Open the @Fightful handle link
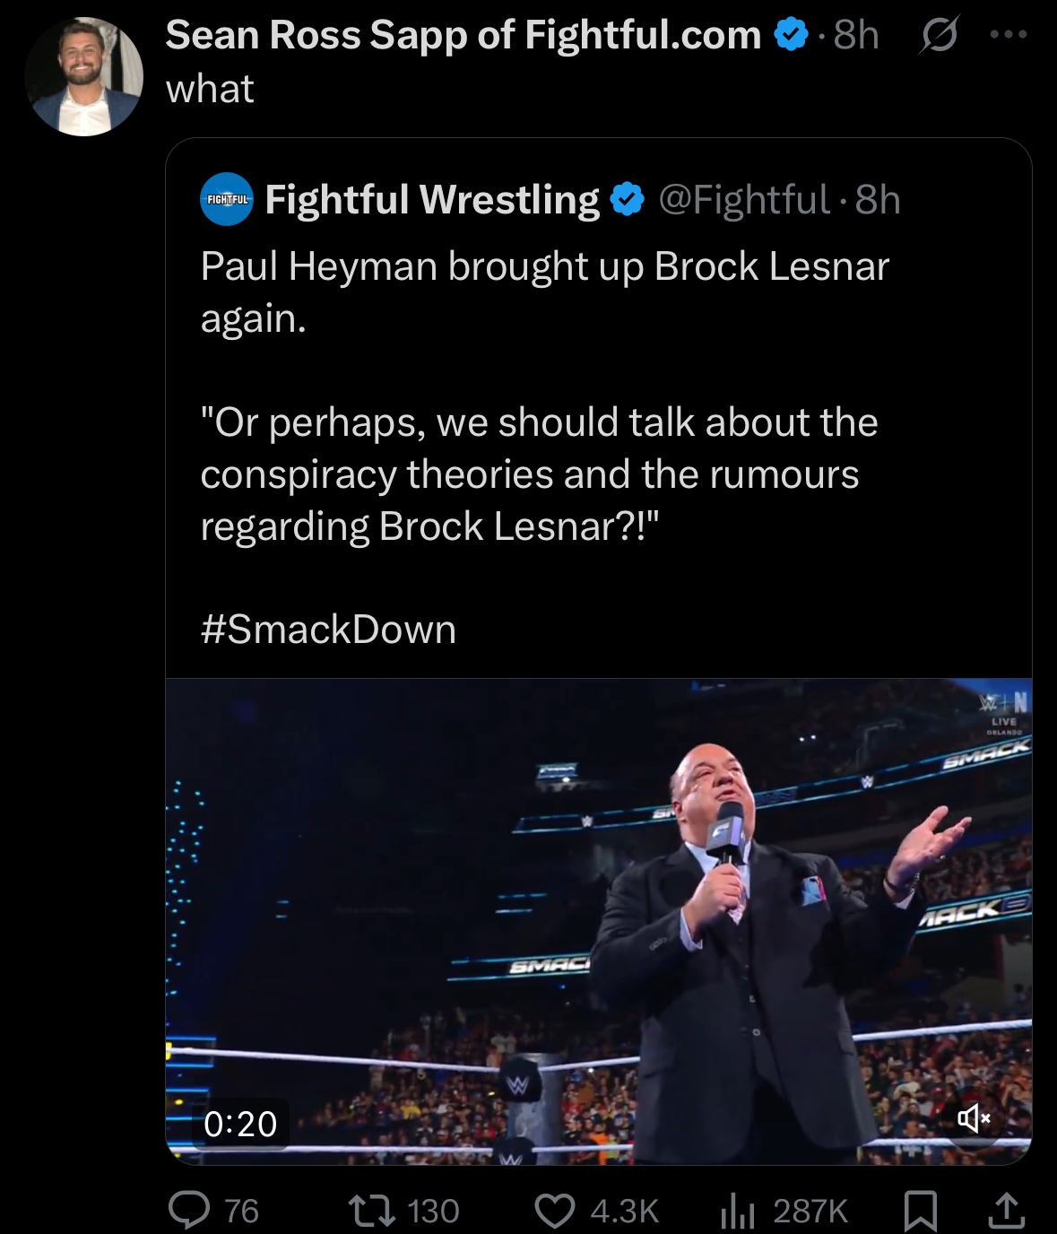This screenshot has height=1234, width=1057. point(744,200)
